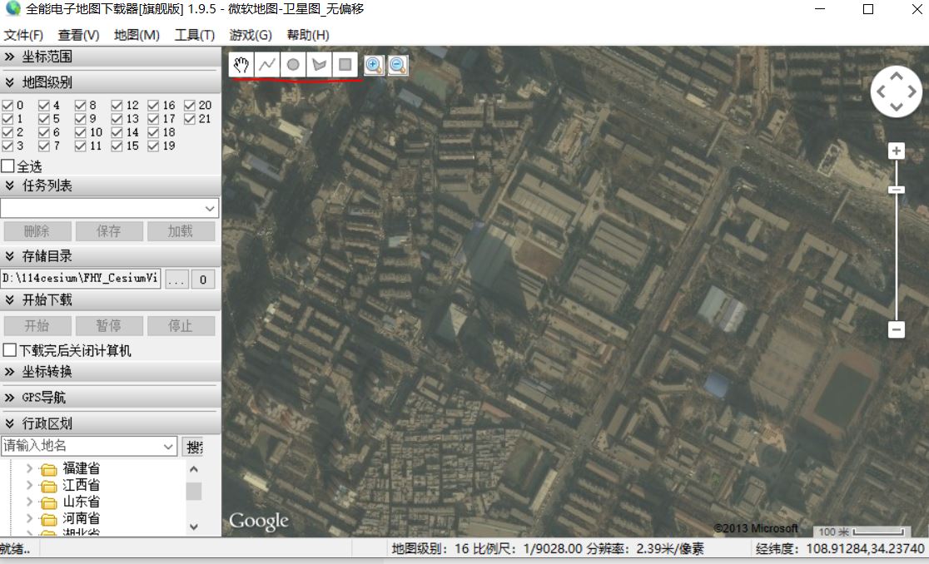Click the place search 搜 button
929x564 pixels.
coord(192,447)
